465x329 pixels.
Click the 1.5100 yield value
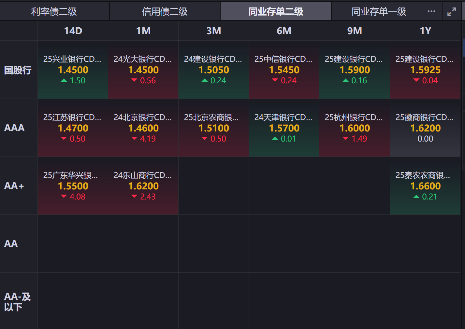(214, 128)
